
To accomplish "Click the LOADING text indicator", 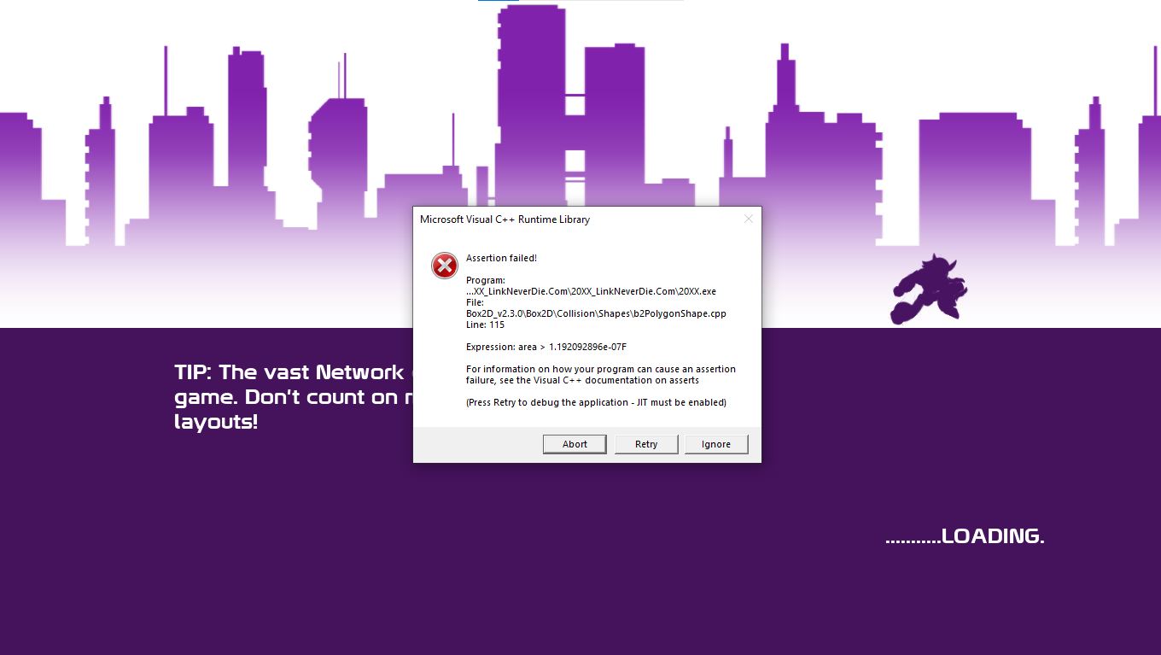I will 965,536.
